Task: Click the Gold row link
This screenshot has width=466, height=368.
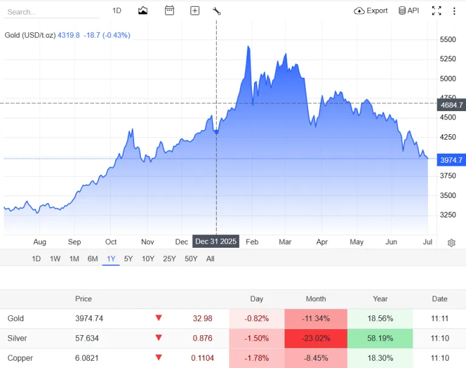Action: tap(15, 318)
